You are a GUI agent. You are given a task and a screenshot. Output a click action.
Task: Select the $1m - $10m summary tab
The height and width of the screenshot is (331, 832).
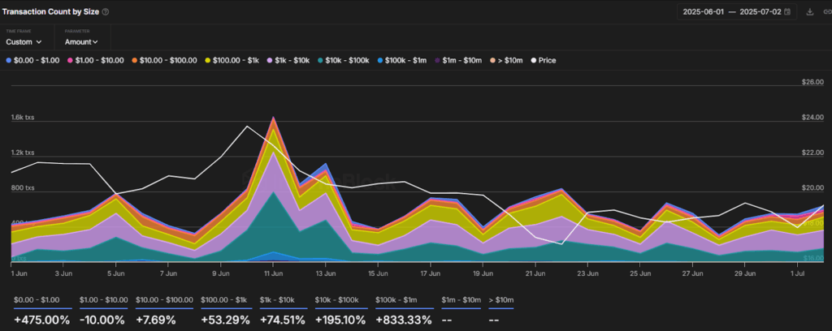[461, 311]
